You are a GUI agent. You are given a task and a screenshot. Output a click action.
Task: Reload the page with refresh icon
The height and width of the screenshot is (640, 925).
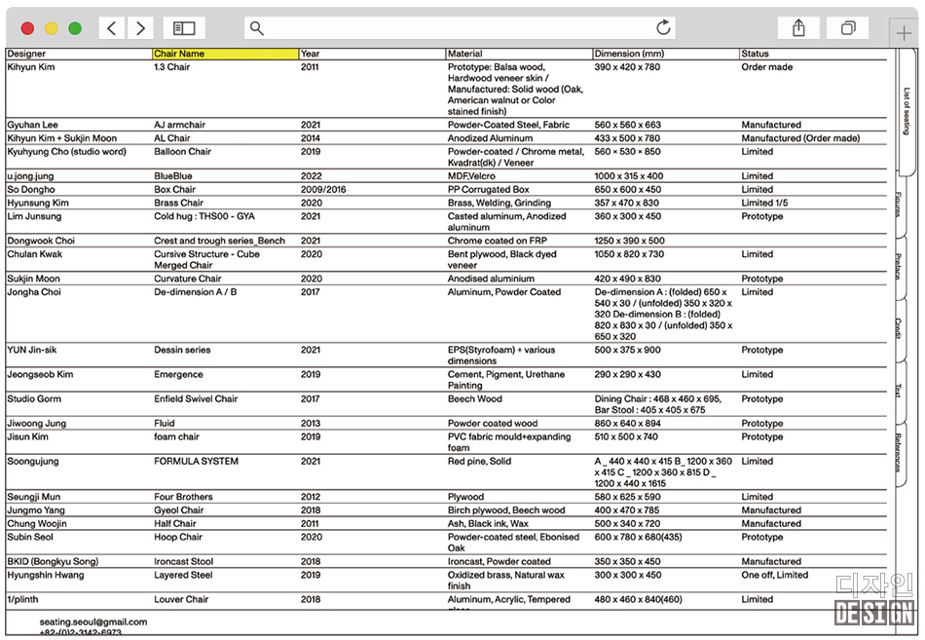click(664, 27)
